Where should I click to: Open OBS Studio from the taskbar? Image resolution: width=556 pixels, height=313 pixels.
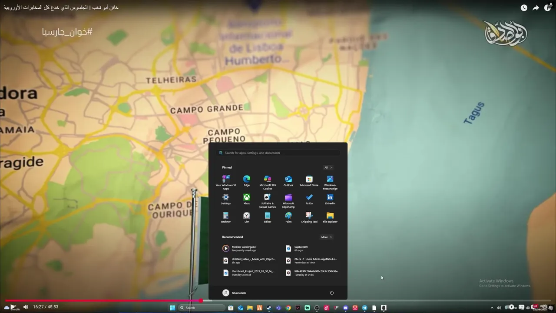[x=317, y=308]
